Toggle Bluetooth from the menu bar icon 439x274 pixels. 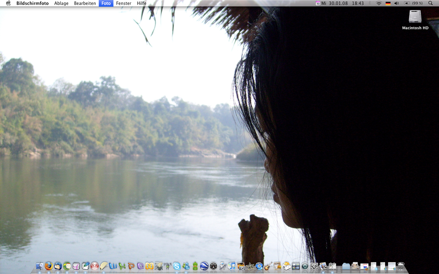(x=370, y=3)
